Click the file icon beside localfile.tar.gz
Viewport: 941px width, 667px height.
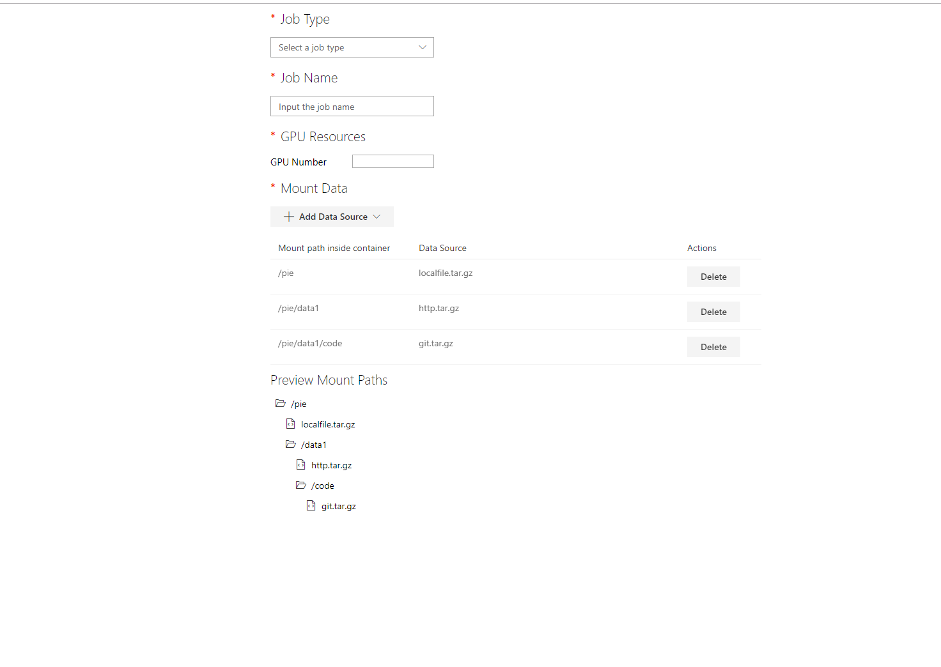click(290, 424)
